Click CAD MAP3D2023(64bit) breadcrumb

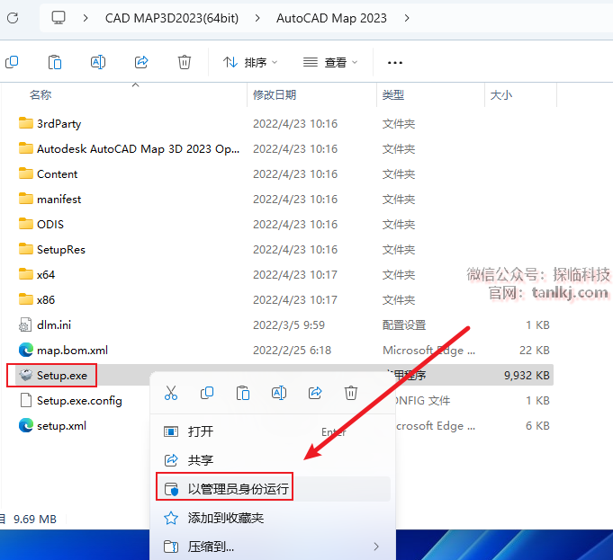(x=172, y=18)
